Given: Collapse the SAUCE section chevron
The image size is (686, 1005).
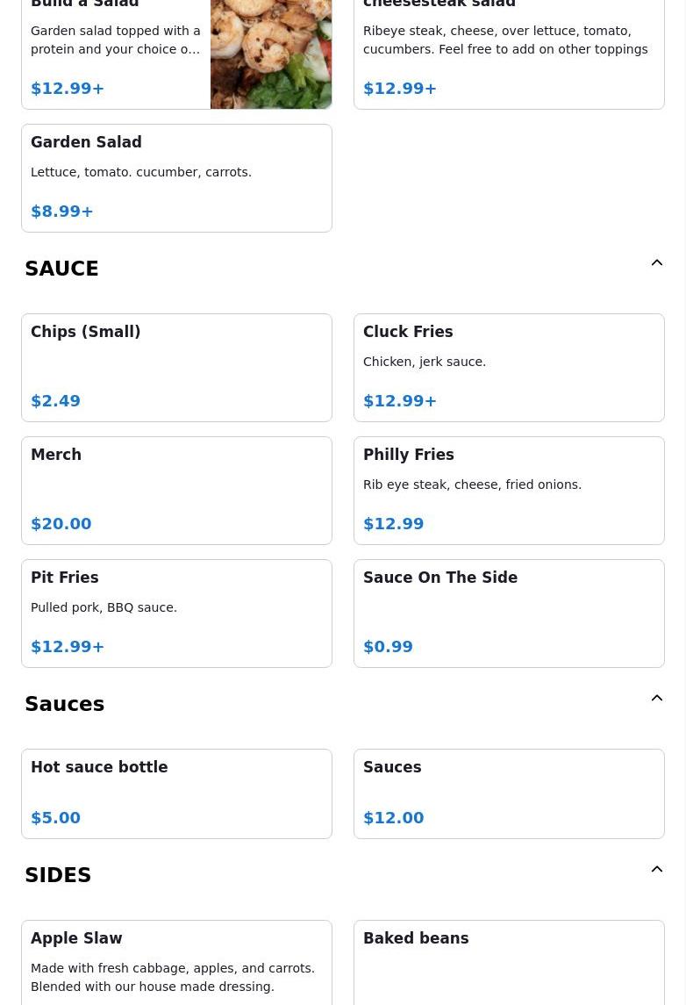Looking at the screenshot, I should (x=656, y=263).
